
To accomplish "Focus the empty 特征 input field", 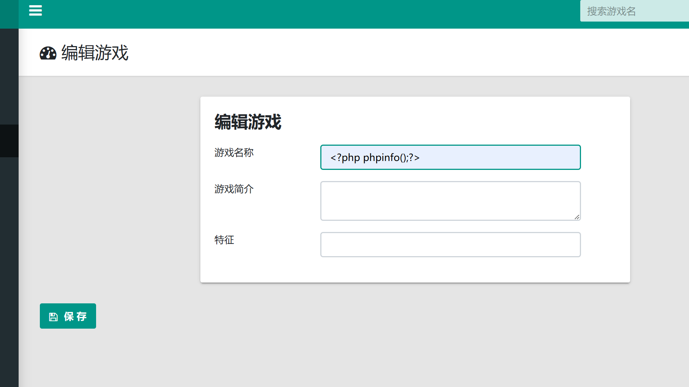I will 450,245.
